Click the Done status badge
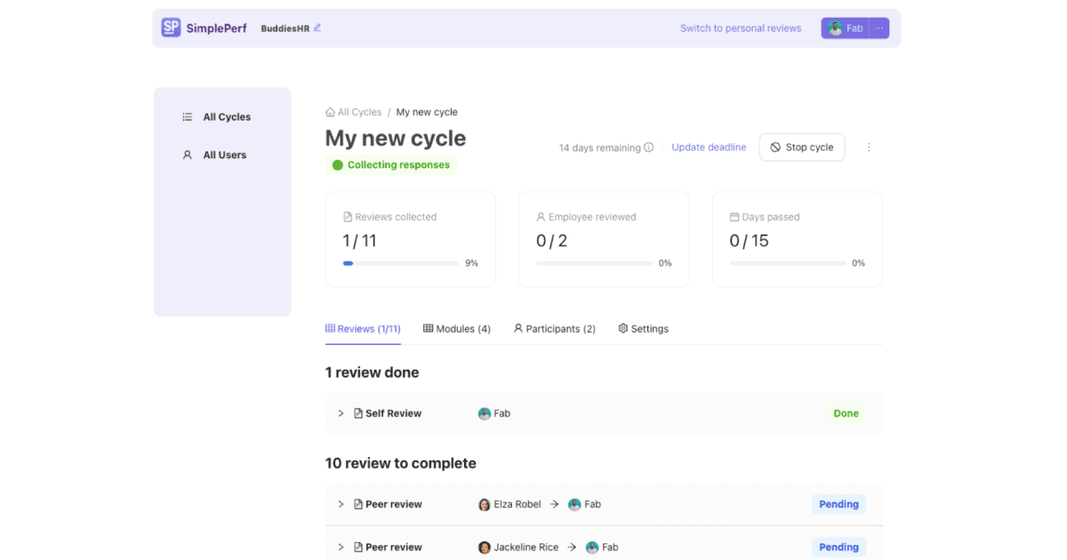This screenshot has height=560, width=1067. (x=846, y=413)
